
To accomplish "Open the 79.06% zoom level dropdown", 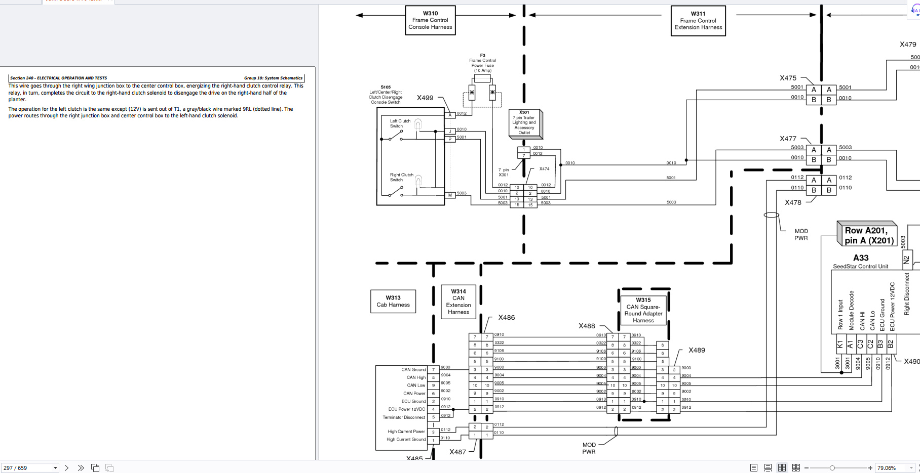I will coord(911,468).
